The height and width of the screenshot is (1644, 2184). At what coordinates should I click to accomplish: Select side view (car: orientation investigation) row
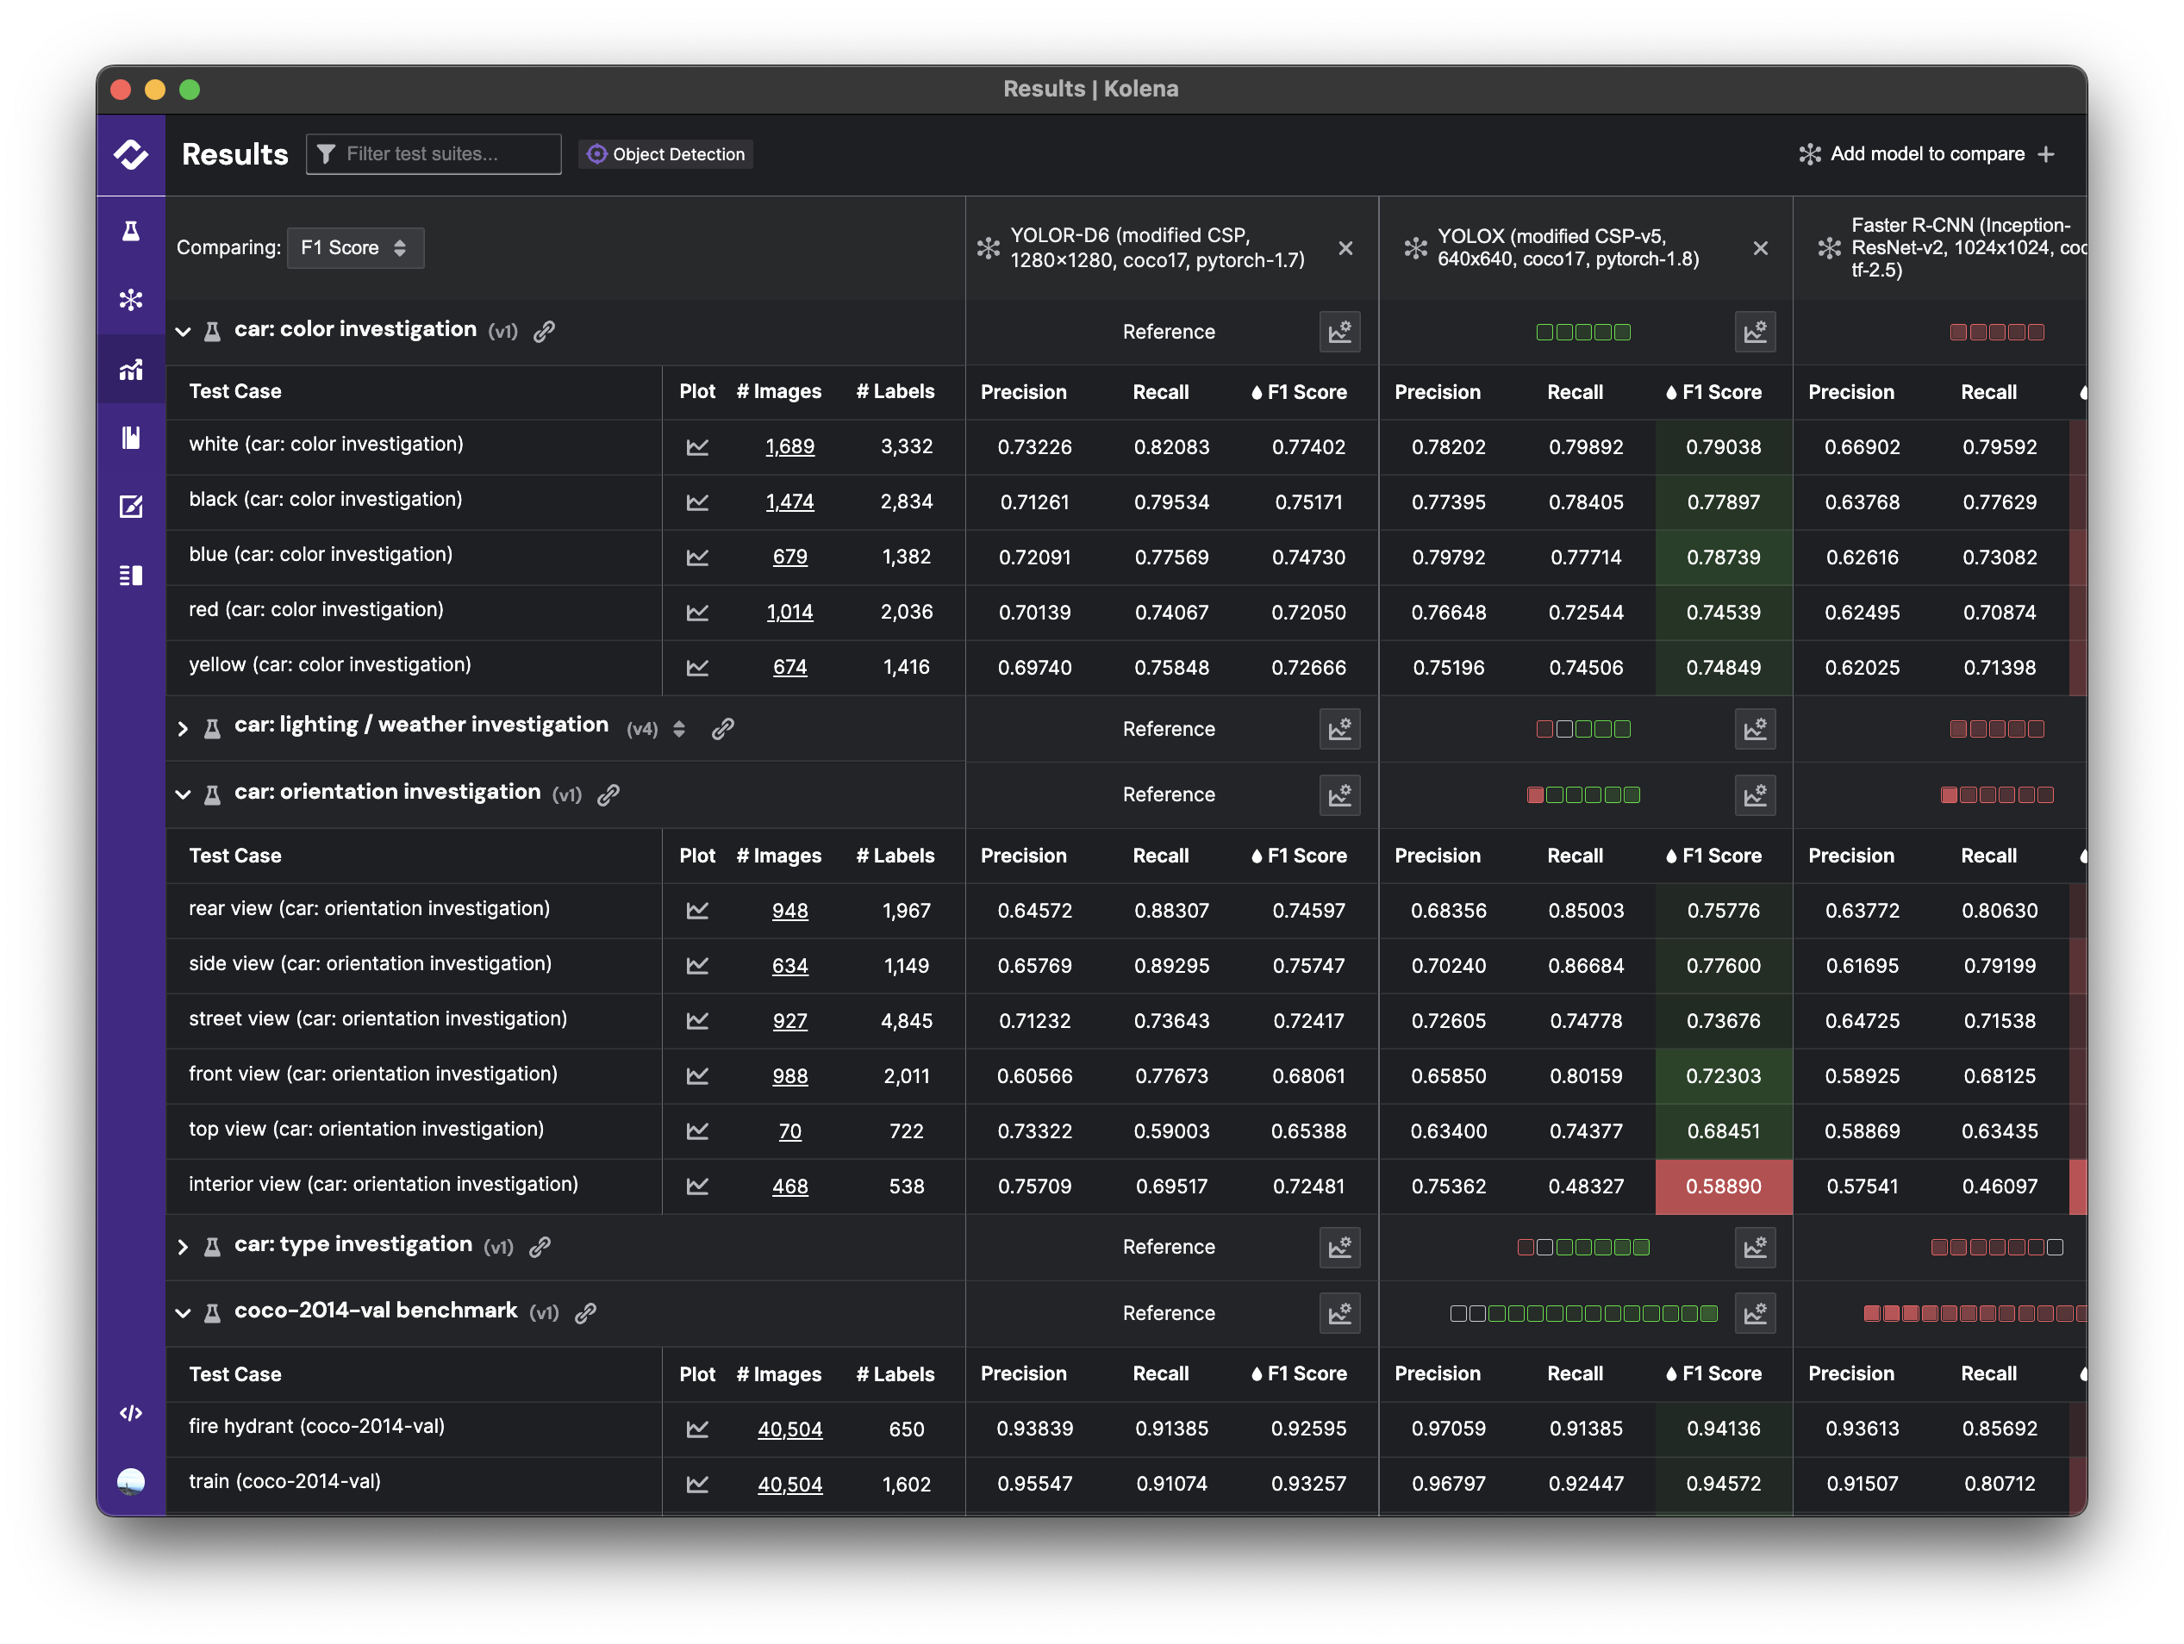point(565,966)
